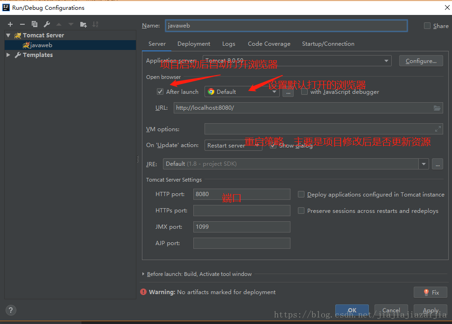Click the Apply button
This screenshot has width=452, height=324.
point(431,310)
